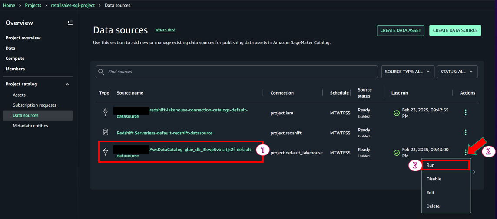Screen dimensions: 497x219
Task: Select Run from the actions menu
Action: pyautogui.click(x=446, y=165)
